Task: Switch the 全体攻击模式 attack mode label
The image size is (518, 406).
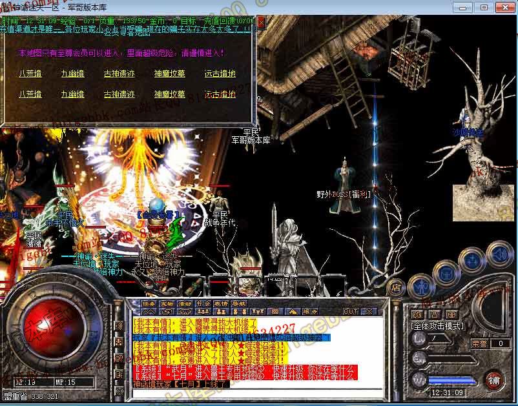Action: [437, 326]
